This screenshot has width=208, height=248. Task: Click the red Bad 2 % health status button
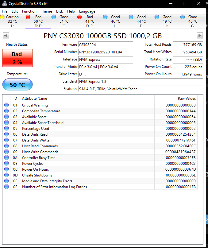point(17,58)
